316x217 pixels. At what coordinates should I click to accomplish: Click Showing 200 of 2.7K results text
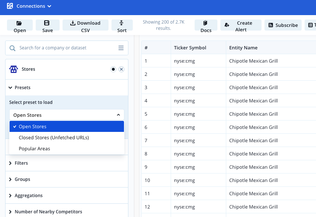[x=163, y=25]
